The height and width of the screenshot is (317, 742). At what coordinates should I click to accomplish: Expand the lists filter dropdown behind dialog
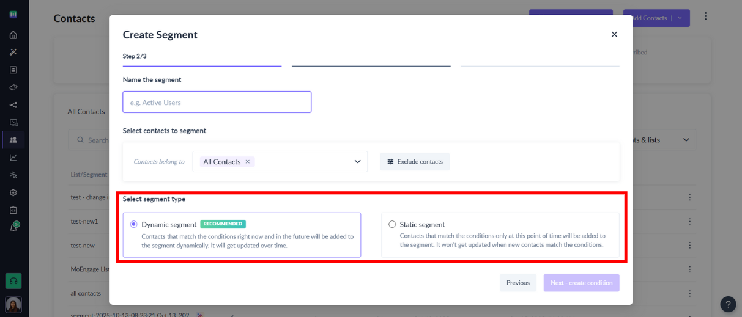[686, 140]
